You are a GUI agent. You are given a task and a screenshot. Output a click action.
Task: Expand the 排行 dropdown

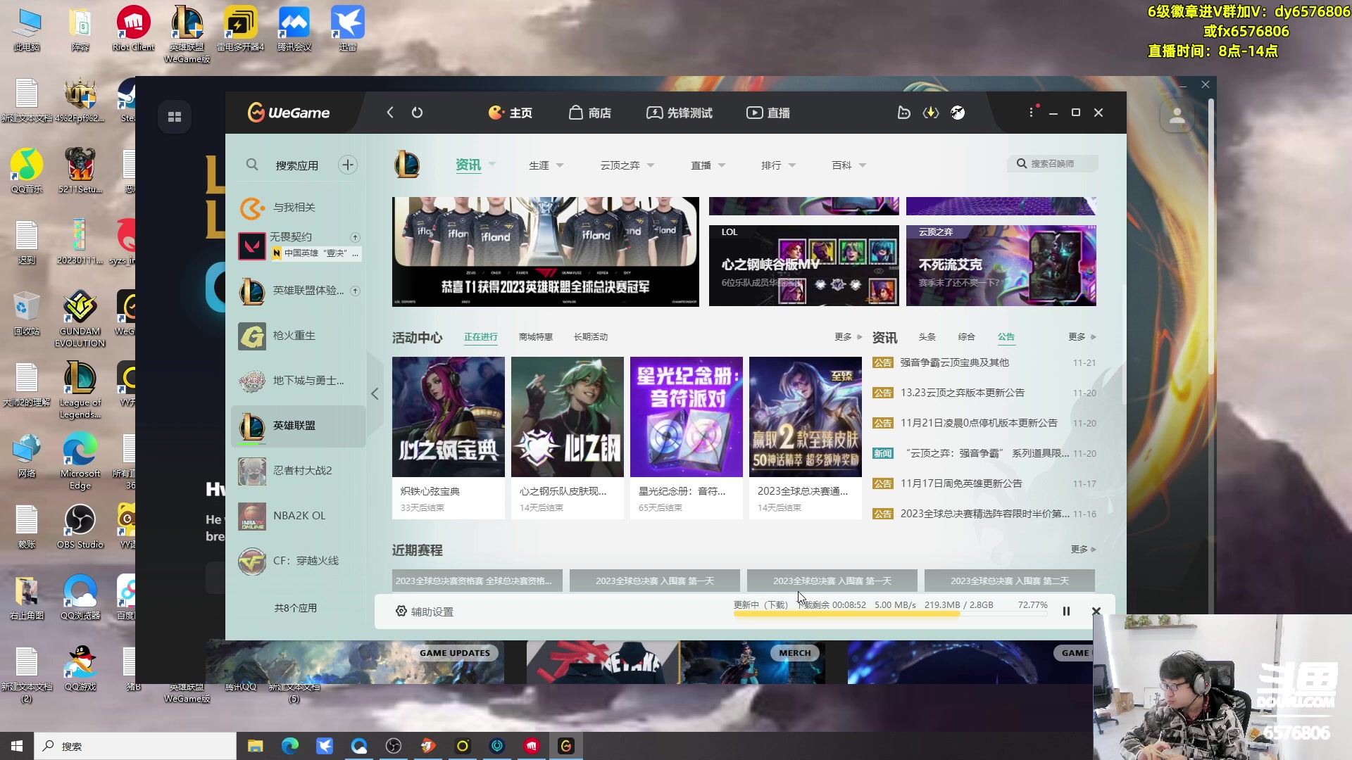(792, 165)
